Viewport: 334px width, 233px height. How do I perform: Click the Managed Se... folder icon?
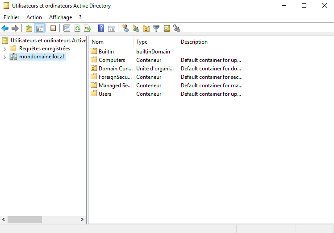tap(94, 85)
